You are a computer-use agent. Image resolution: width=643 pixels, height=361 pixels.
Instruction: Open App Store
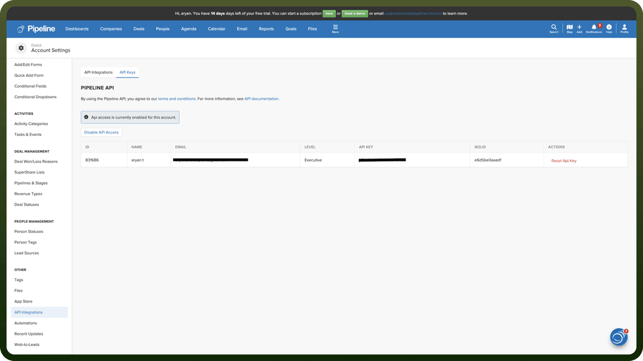click(23, 301)
